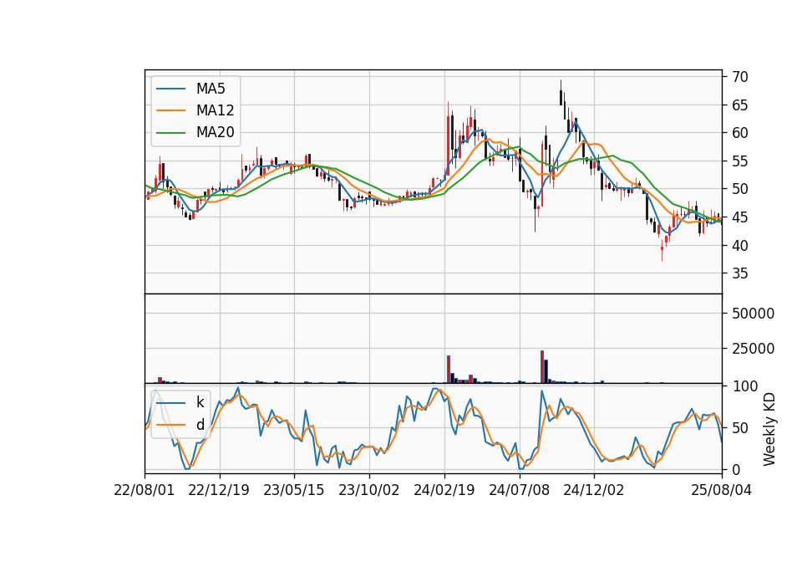Click the 0 KD axis label
Image resolution: width=802 pixels, height=577 pixels.
(735, 469)
